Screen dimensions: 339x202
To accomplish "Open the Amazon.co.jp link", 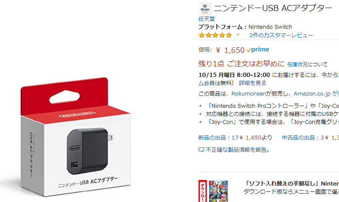I will (312, 94).
